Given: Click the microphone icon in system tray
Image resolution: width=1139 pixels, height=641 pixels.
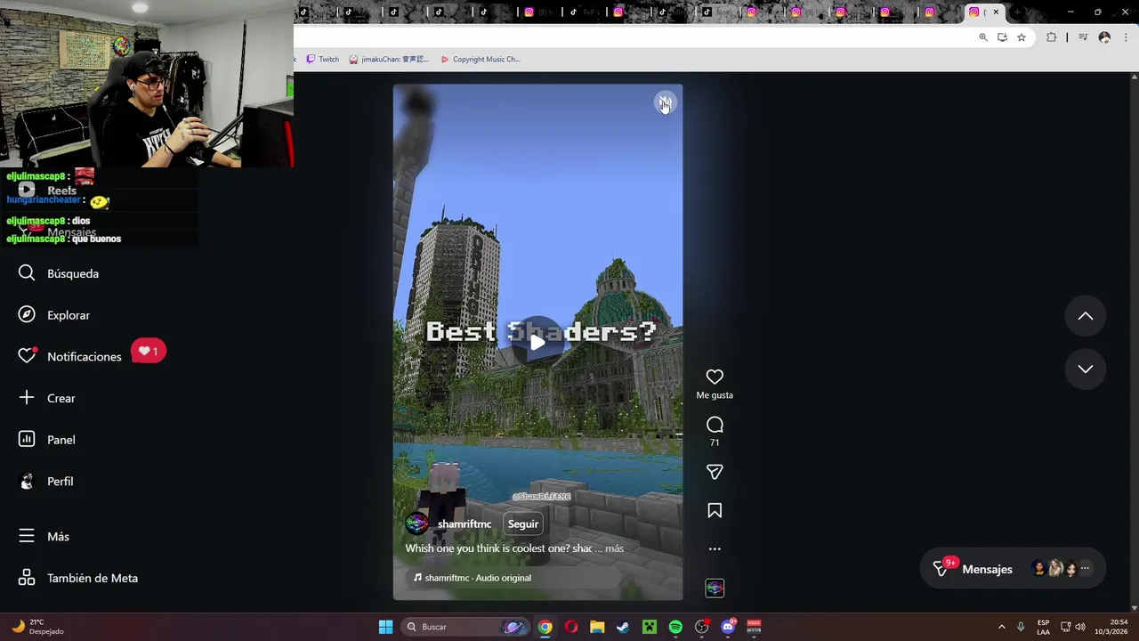Looking at the screenshot, I should tap(1021, 627).
